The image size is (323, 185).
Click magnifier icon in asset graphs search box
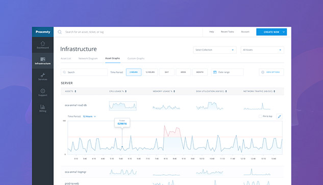64,72
